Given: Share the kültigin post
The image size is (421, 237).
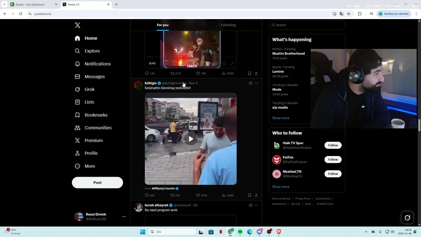Looking at the screenshot, I should 256,195.
